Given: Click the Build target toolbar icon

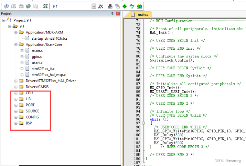Looking at the screenshot, I should [x=14, y=6].
